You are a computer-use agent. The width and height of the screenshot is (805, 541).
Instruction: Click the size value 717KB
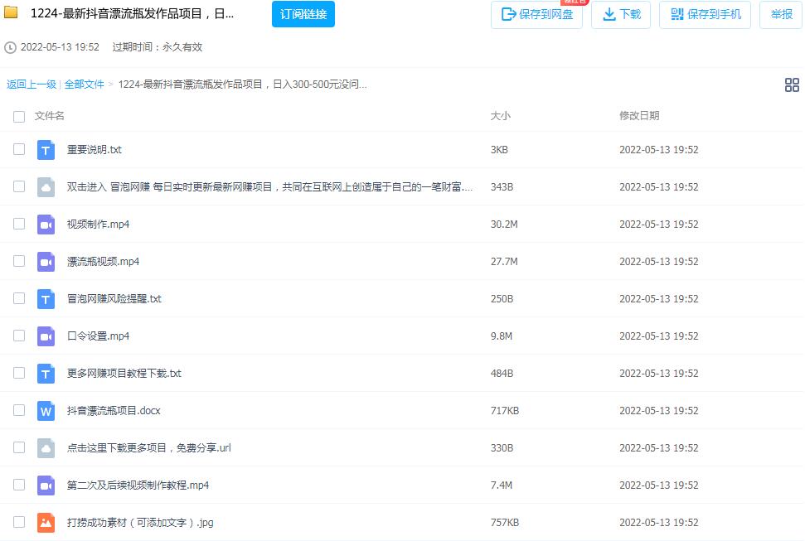click(505, 411)
